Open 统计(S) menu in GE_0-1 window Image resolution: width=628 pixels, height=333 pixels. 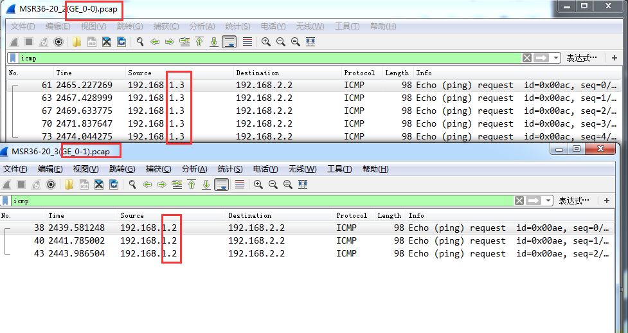[229, 169]
